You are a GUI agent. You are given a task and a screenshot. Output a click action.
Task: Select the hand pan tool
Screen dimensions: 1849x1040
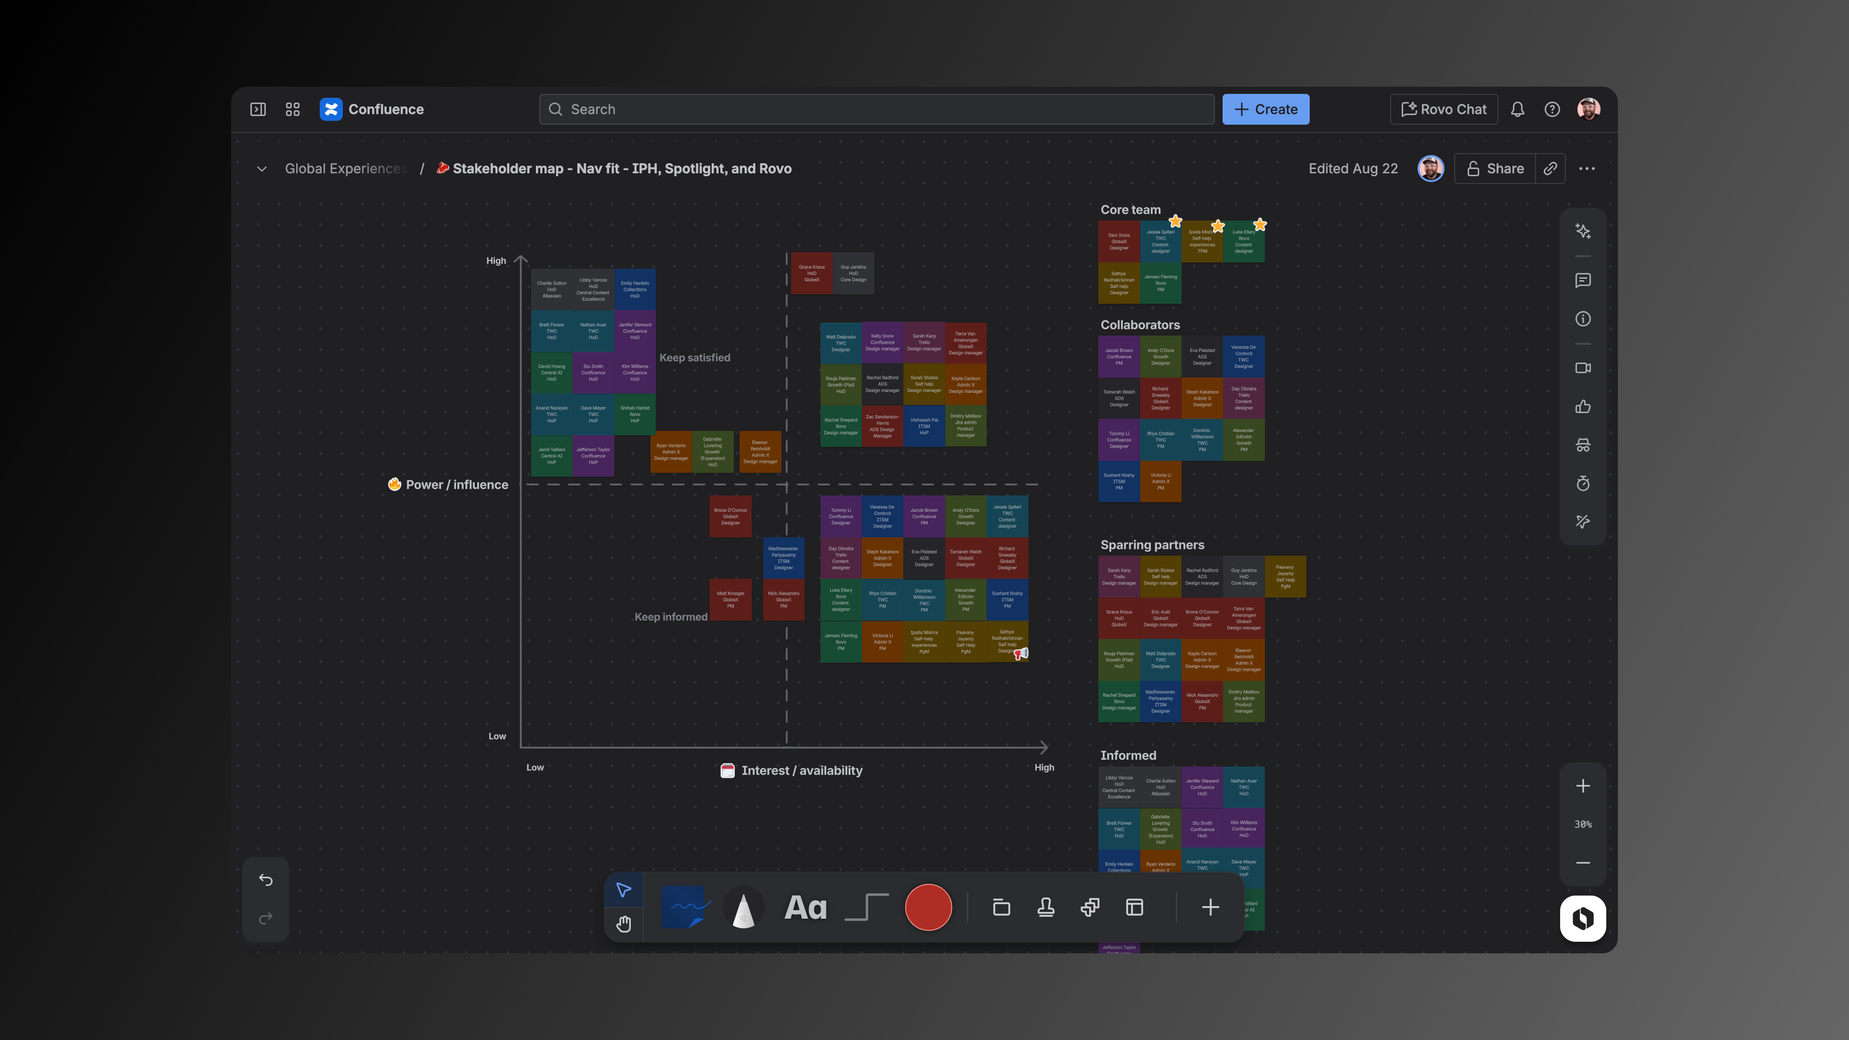pos(623,924)
